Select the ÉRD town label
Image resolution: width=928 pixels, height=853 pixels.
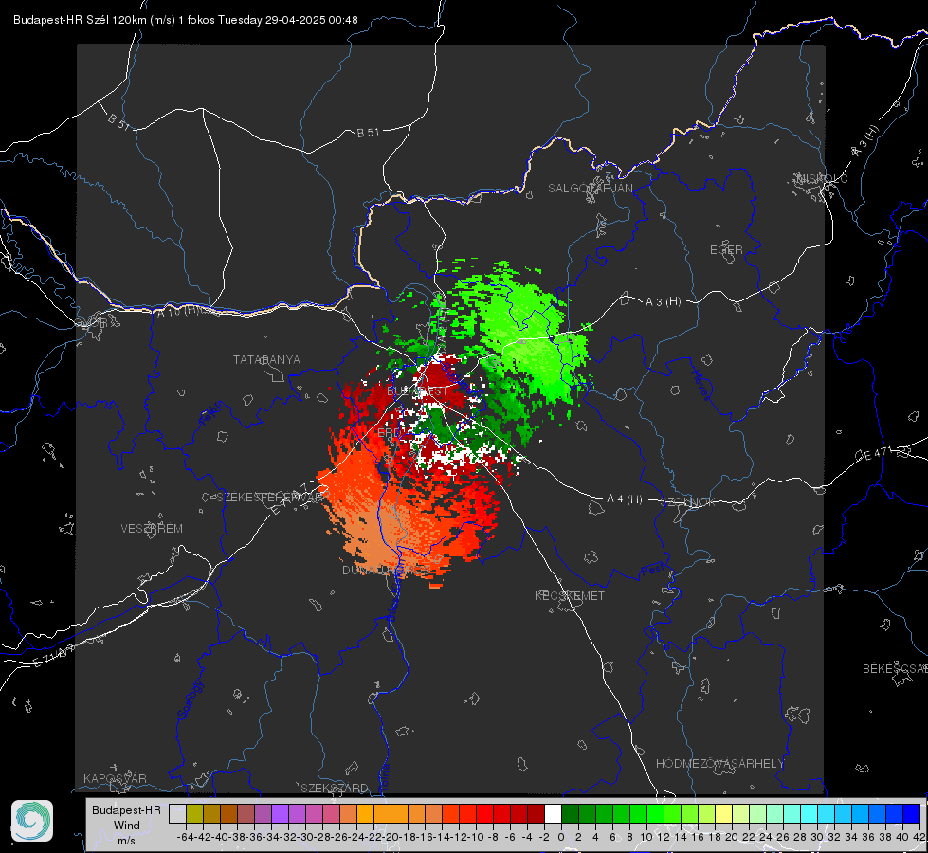click(x=389, y=433)
